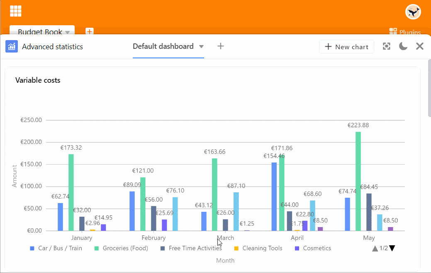The width and height of the screenshot is (431, 273).
Task: Open the Budget Book tab dropdown
Action: point(67,32)
